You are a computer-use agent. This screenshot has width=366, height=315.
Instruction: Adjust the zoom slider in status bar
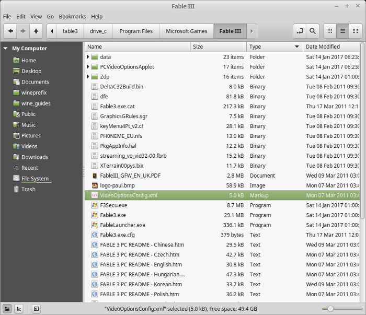point(330,309)
